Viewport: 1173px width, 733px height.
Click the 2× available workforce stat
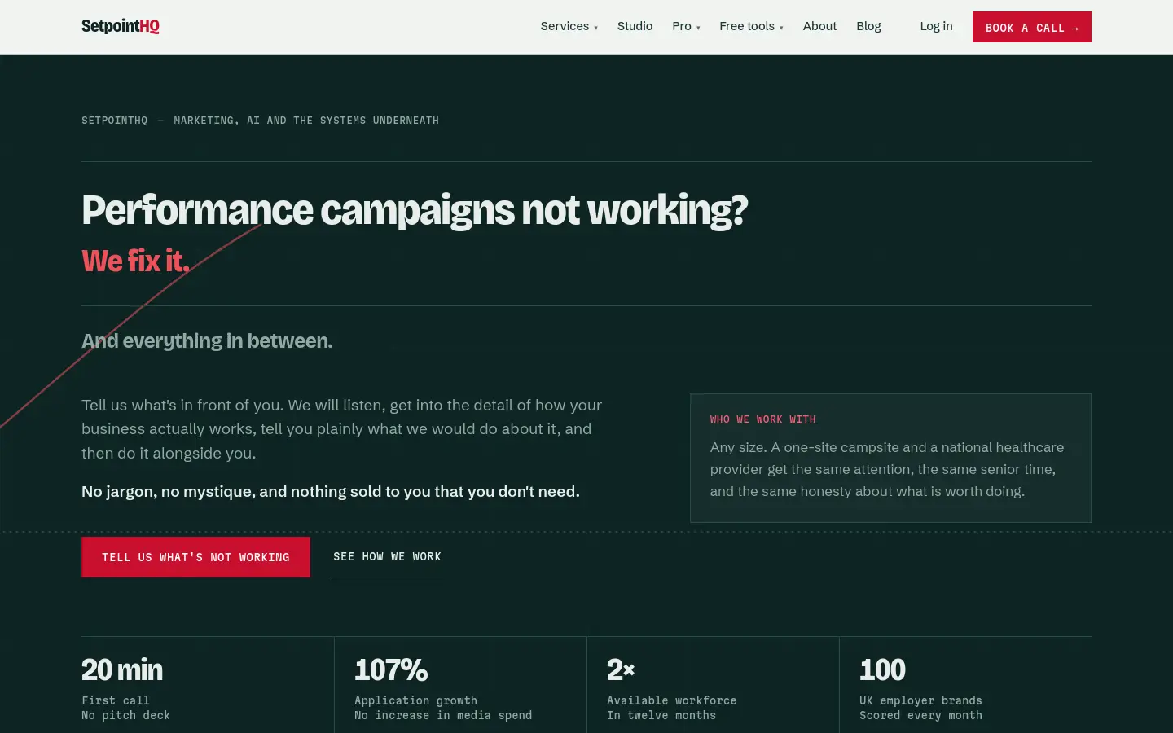(x=671, y=689)
